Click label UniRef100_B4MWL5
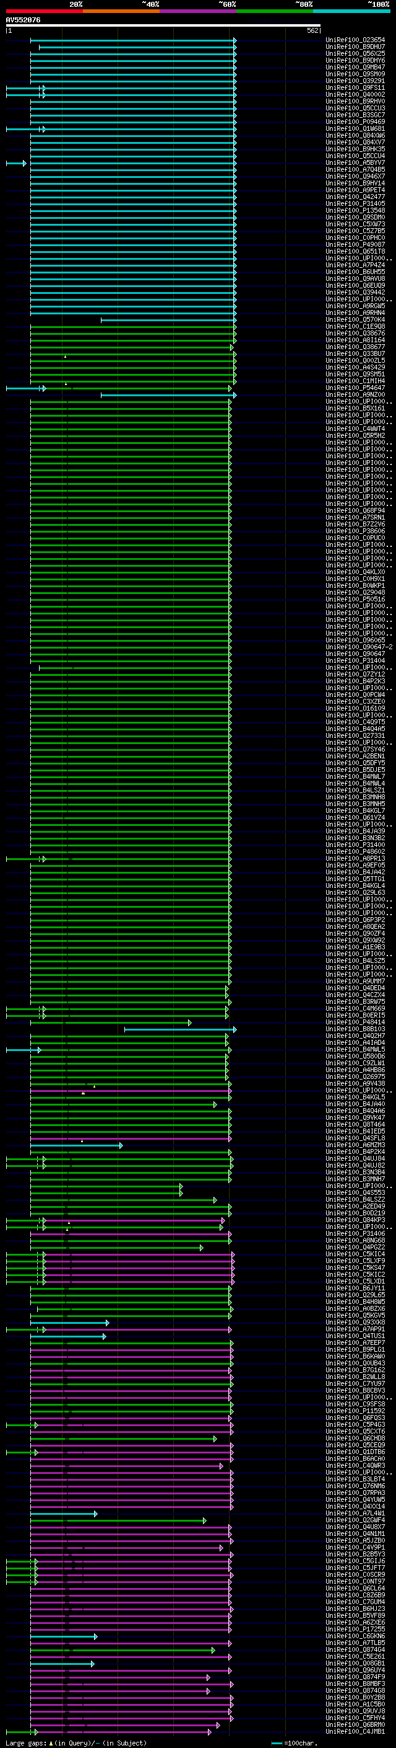This screenshot has height=1748, width=396. pos(355,1050)
